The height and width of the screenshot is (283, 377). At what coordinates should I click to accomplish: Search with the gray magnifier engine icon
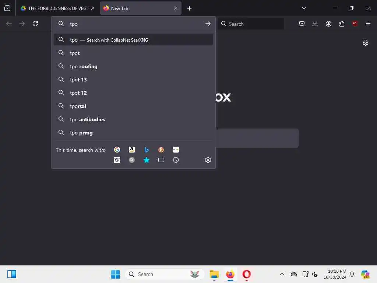click(132, 160)
